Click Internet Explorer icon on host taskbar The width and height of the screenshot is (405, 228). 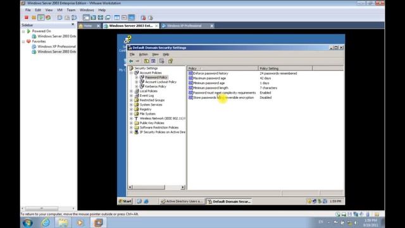[x=46, y=222]
